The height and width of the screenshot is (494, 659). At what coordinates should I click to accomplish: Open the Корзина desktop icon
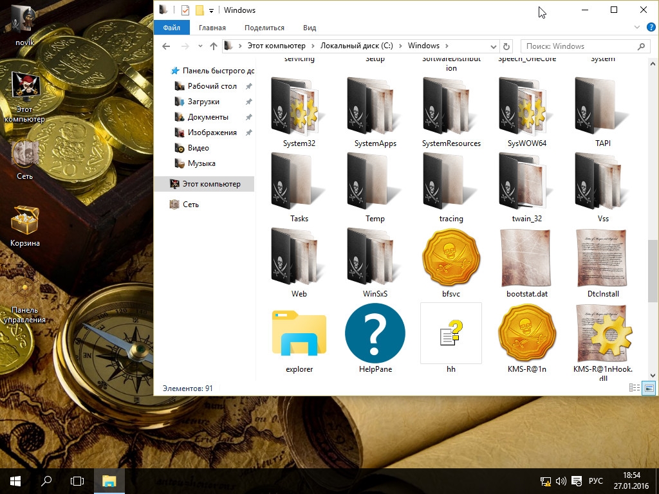coord(25,221)
